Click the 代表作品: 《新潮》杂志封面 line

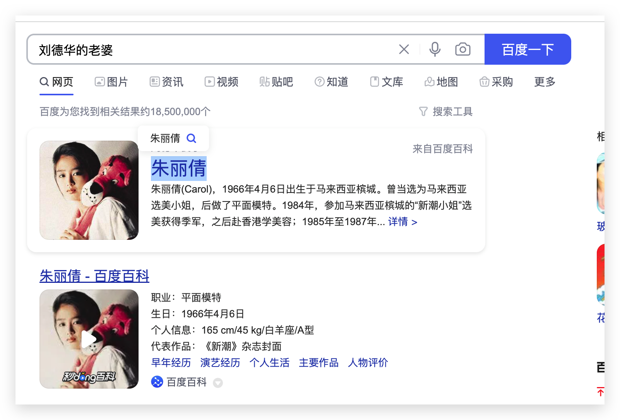pos(216,346)
